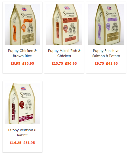
Task: Click the Union Jack flag on the orange-label bag
Action: pos(24,9)
